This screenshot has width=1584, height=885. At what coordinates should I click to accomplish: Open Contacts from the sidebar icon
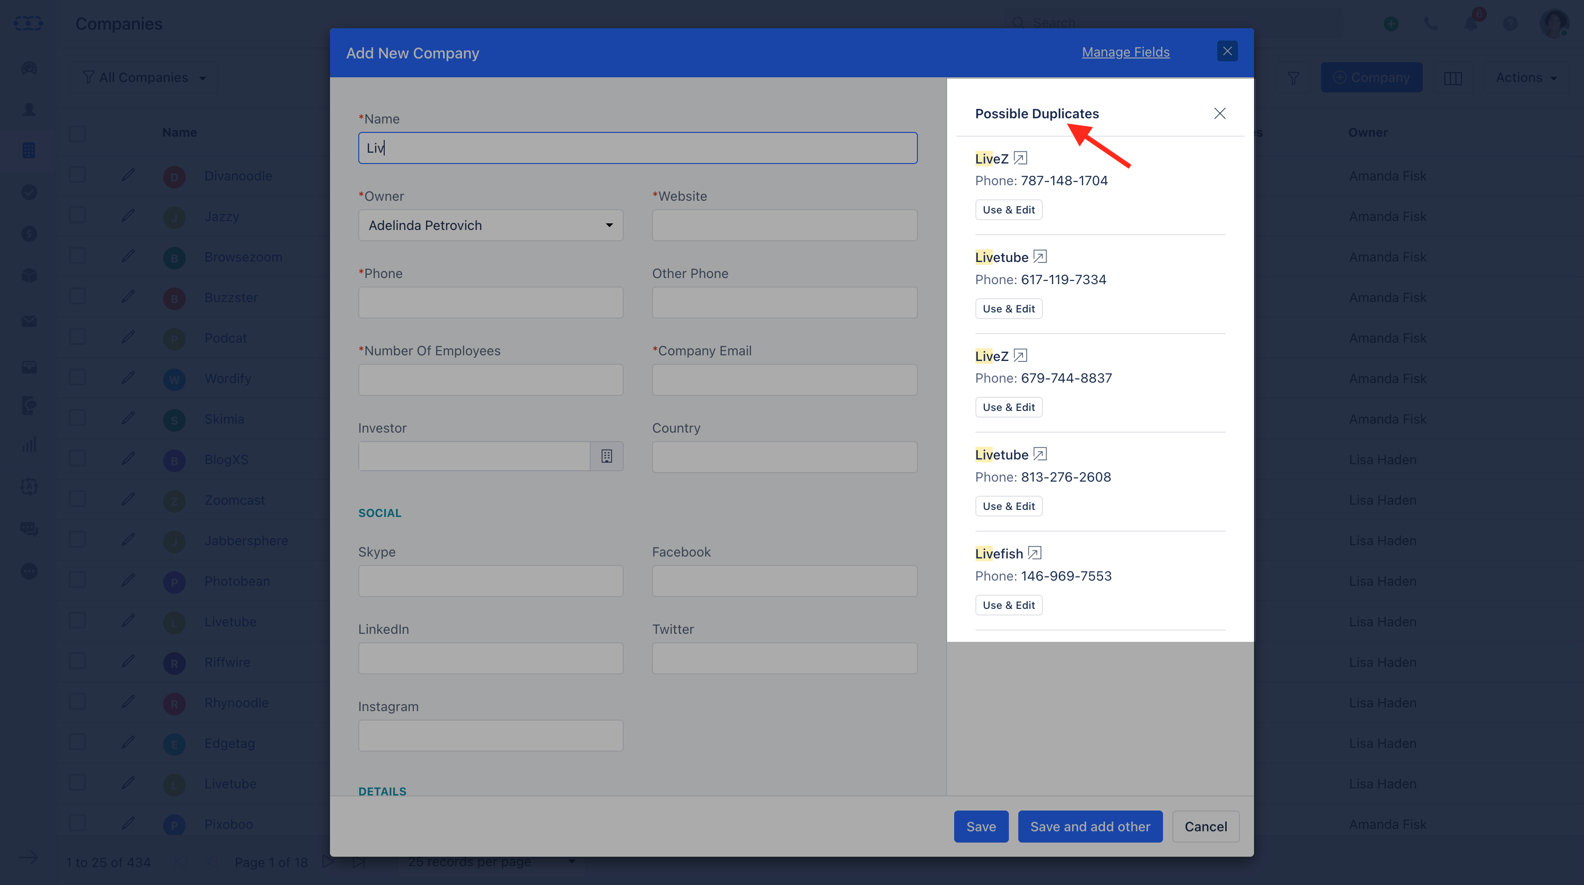pos(29,109)
